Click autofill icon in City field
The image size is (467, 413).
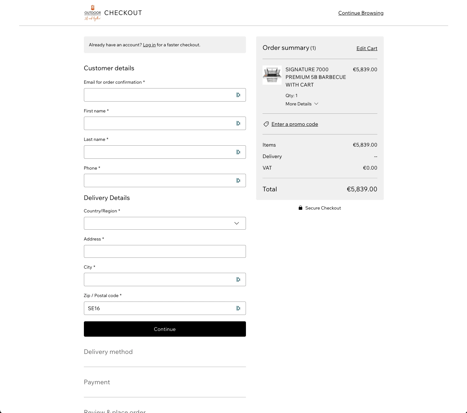(238, 279)
